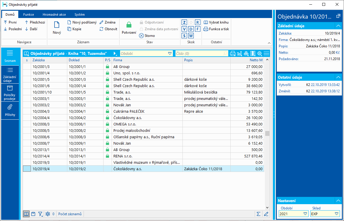Click the Funkce a tisk button
This screenshot has width=344, height=221.
(216, 29)
